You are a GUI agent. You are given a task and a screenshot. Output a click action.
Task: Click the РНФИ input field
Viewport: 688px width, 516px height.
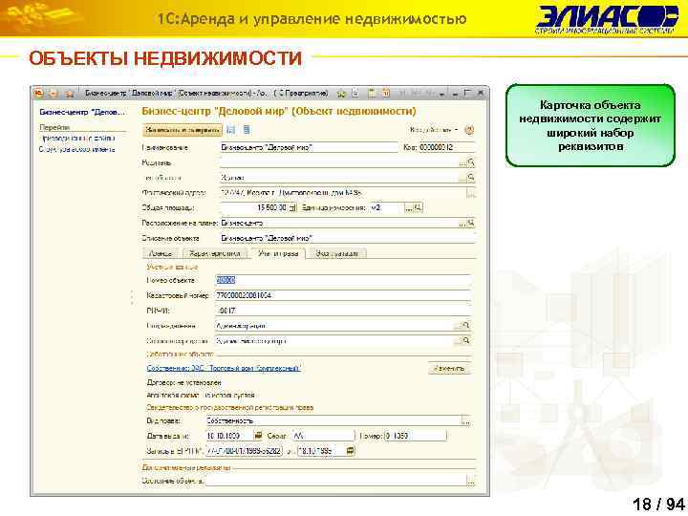(x=343, y=311)
